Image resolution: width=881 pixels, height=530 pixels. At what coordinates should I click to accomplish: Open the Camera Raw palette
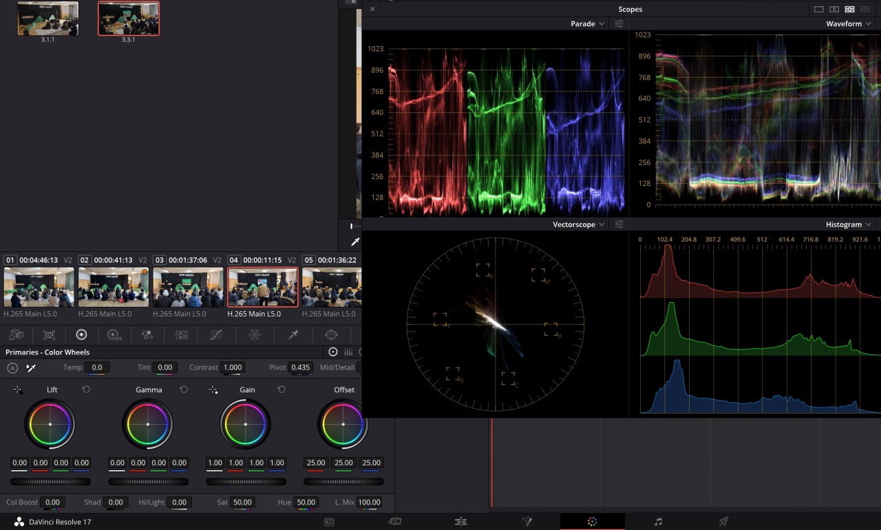[16, 335]
